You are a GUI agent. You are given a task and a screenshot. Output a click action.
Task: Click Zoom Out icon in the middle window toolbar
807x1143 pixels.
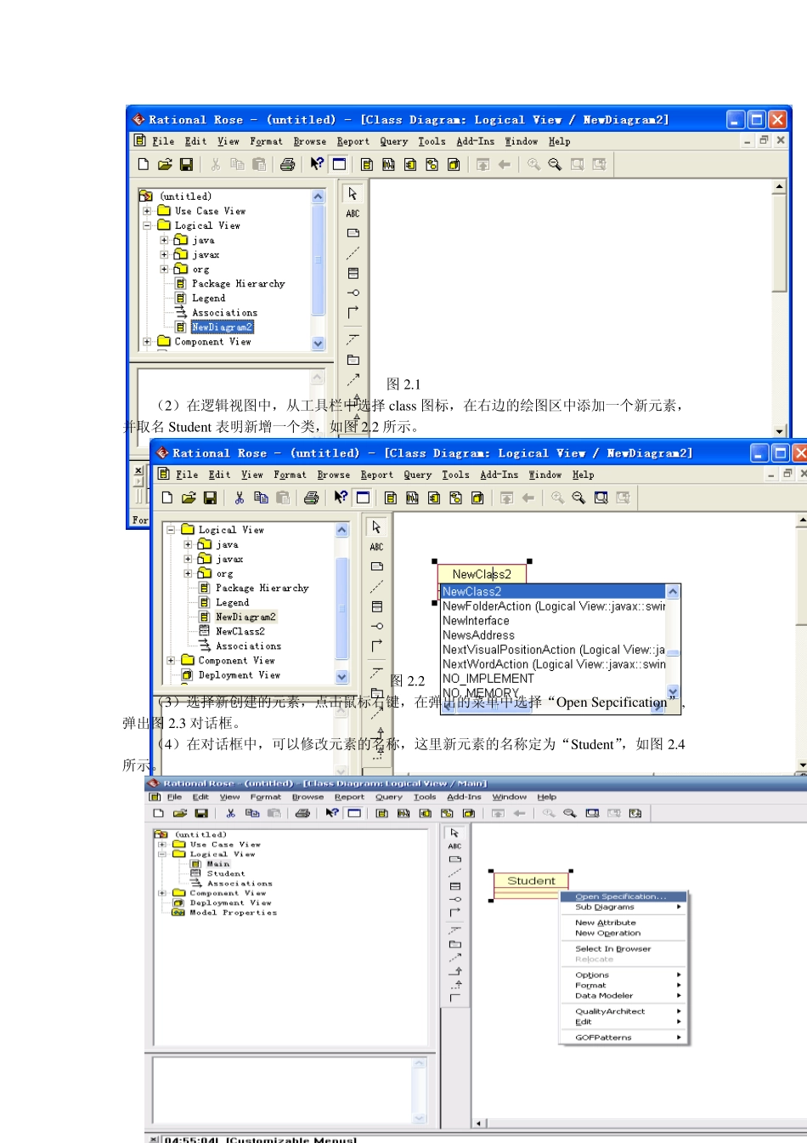(x=578, y=498)
